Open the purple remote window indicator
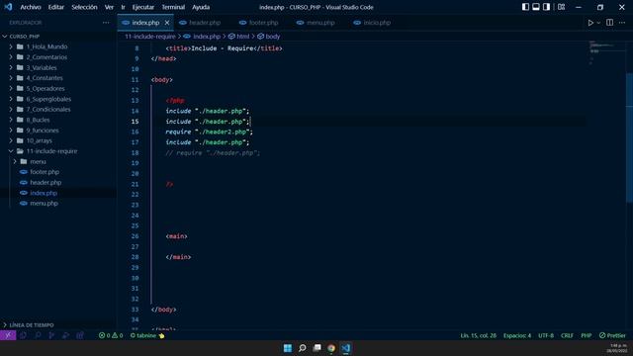The width and height of the screenshot is (633, 356). [8, 335]
